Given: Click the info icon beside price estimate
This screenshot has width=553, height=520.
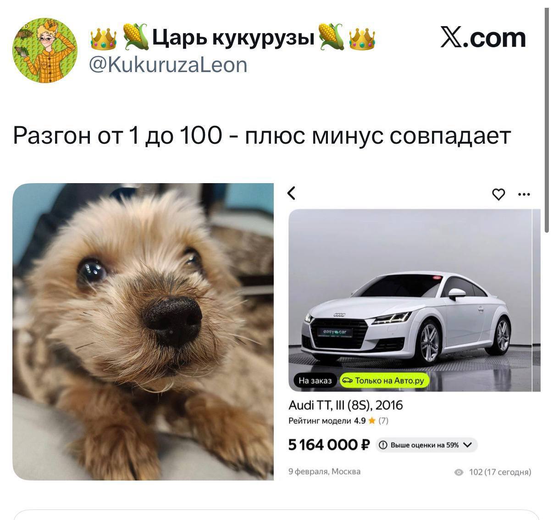Looking at the screenshot, I should 384,445.
